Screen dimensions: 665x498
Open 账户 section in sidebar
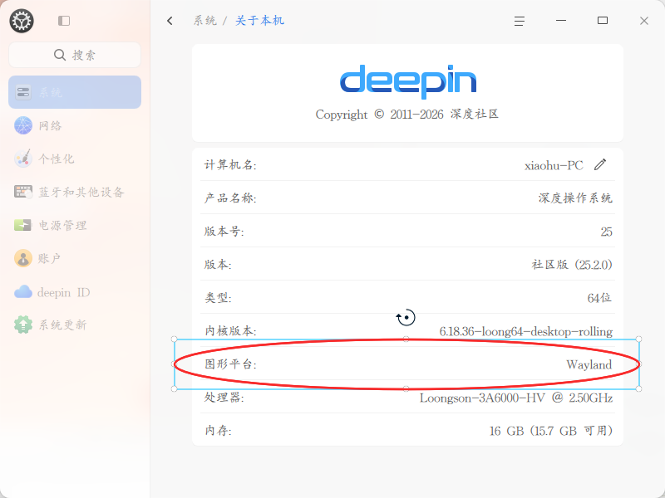tap(75, 258)
